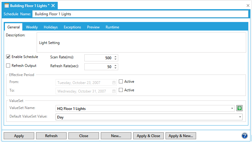This screenshot has height=142, width=252.
Task: Open the Default ValueSet Value dropdown
Action: (240, 117)
